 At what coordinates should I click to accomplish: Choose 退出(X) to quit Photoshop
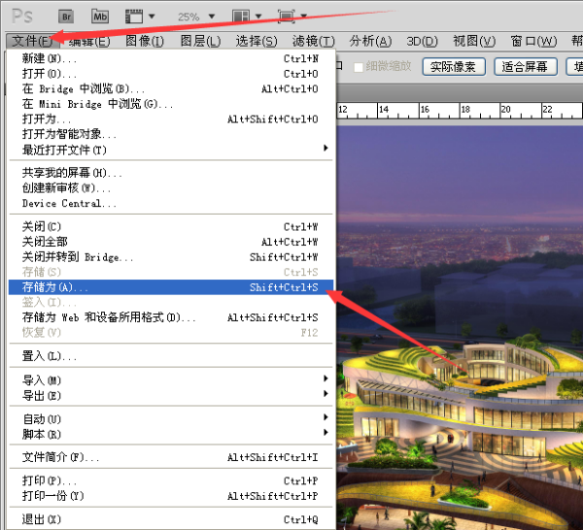[x=171, y=519]
